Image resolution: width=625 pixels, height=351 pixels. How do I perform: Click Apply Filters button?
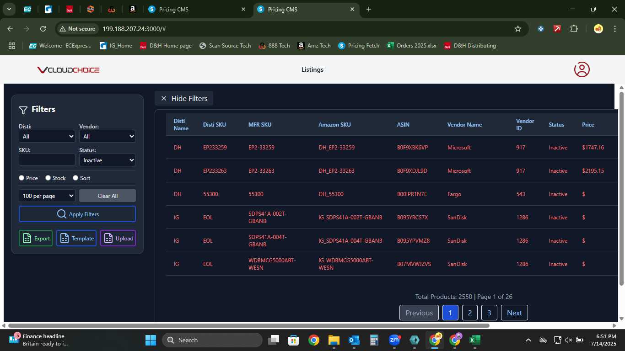coord(77,214)
